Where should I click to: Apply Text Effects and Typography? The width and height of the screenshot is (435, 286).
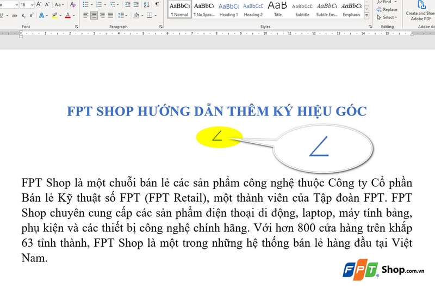[x=42, y=15]
